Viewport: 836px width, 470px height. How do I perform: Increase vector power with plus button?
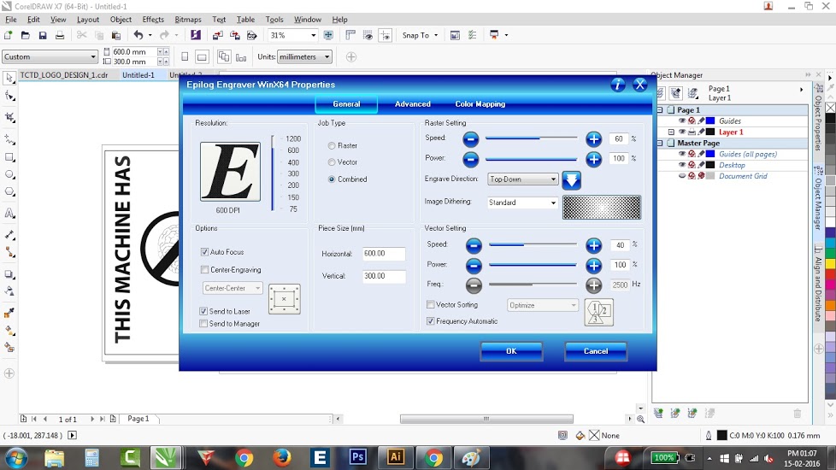point(593,266)
